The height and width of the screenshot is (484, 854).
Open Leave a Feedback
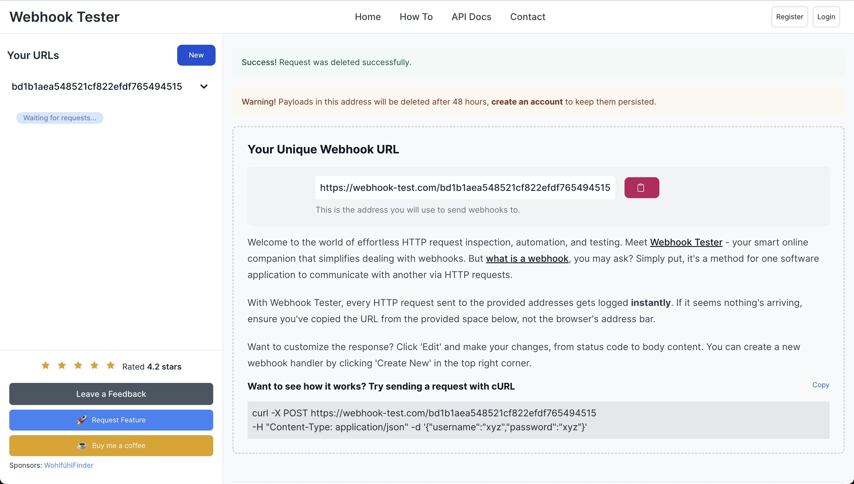[111, 394]
